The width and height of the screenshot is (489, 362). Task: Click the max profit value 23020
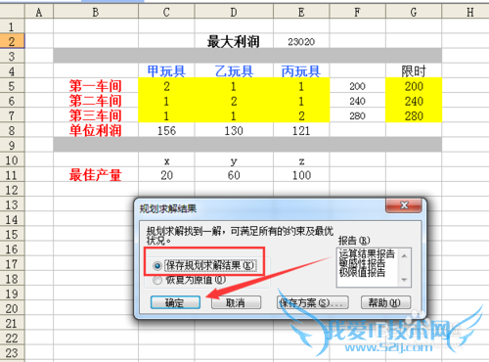301,41
